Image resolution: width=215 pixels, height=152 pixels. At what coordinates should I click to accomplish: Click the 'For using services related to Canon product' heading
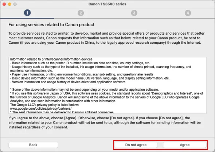[51, 24]
